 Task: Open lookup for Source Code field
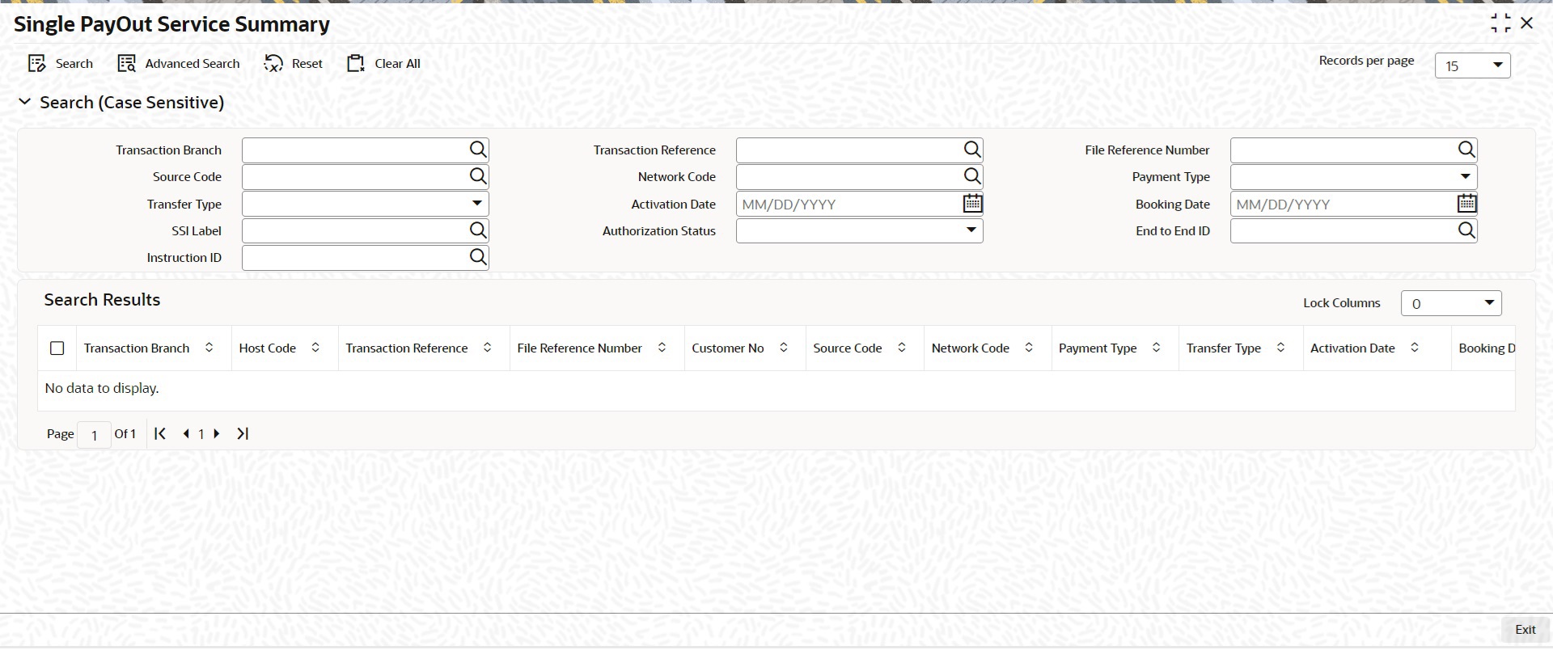point(478,176)
